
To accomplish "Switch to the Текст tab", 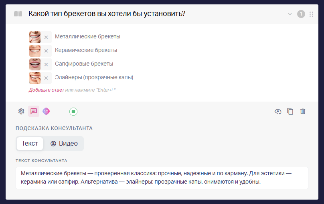I will tap(30, 144).
